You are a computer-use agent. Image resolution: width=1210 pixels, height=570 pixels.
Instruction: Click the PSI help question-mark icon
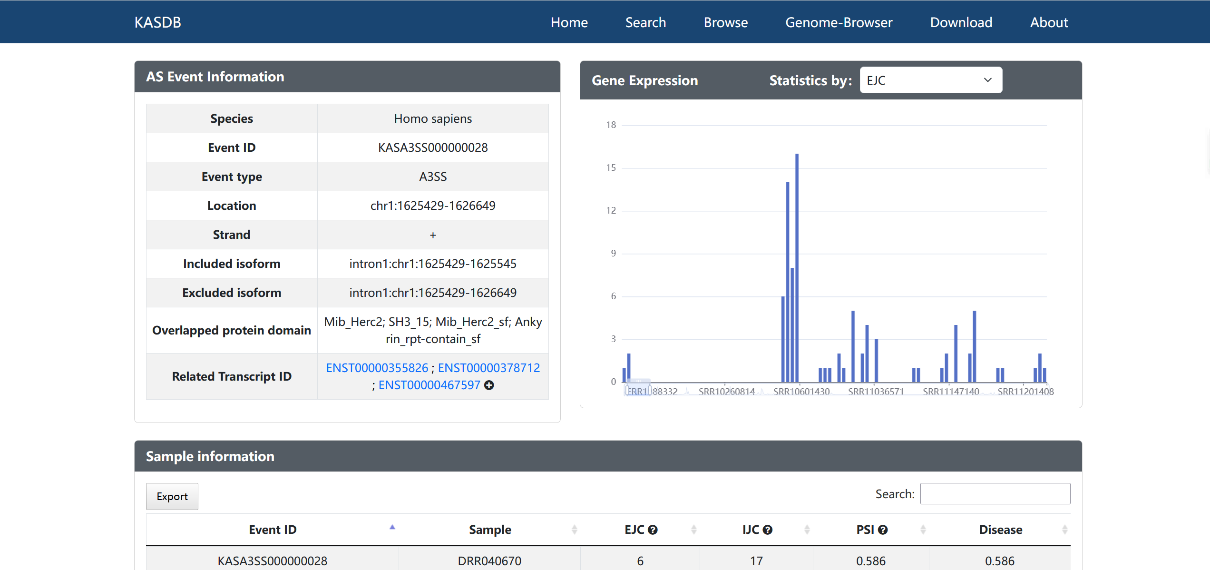[883, 530]
